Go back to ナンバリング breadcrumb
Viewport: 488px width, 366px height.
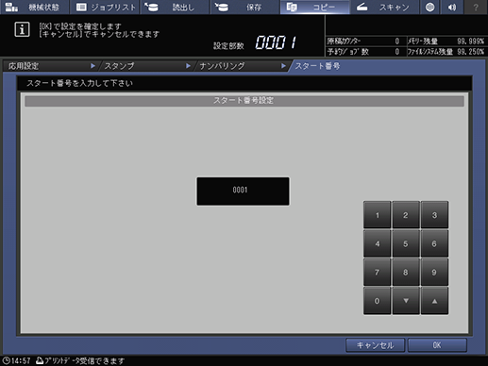coord(242,66)
